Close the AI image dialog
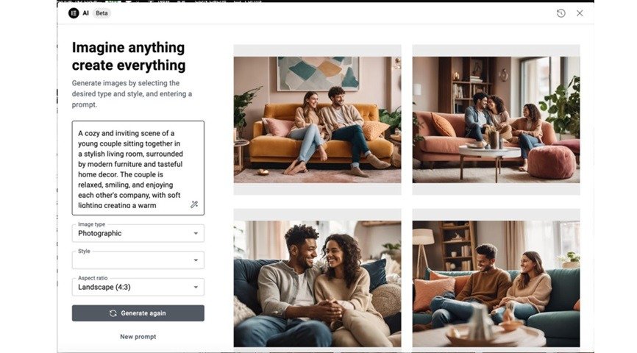The width and height of the screenshot is (637, 353). point(580,13)
